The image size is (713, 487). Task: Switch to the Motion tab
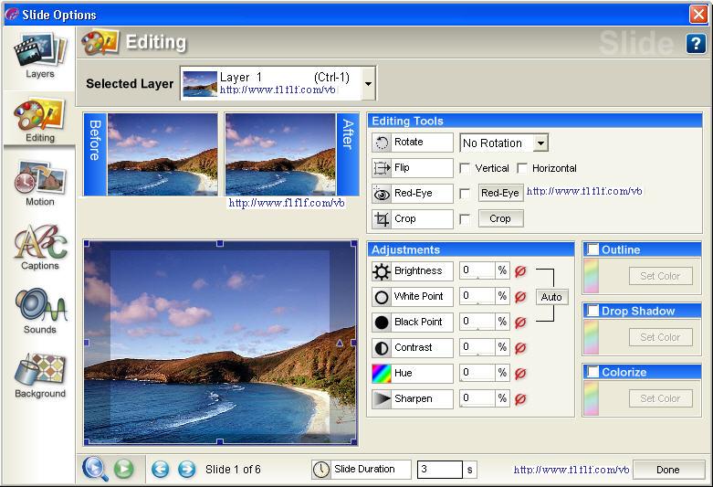[39, 185]
